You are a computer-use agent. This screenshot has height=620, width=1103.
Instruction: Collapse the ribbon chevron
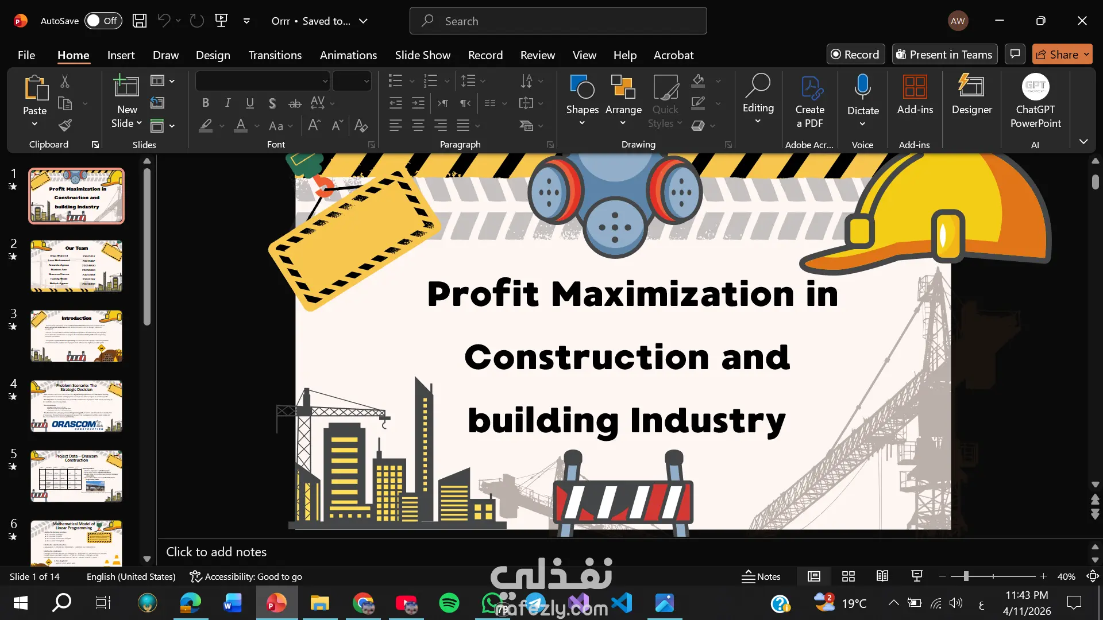(1083, 141)
